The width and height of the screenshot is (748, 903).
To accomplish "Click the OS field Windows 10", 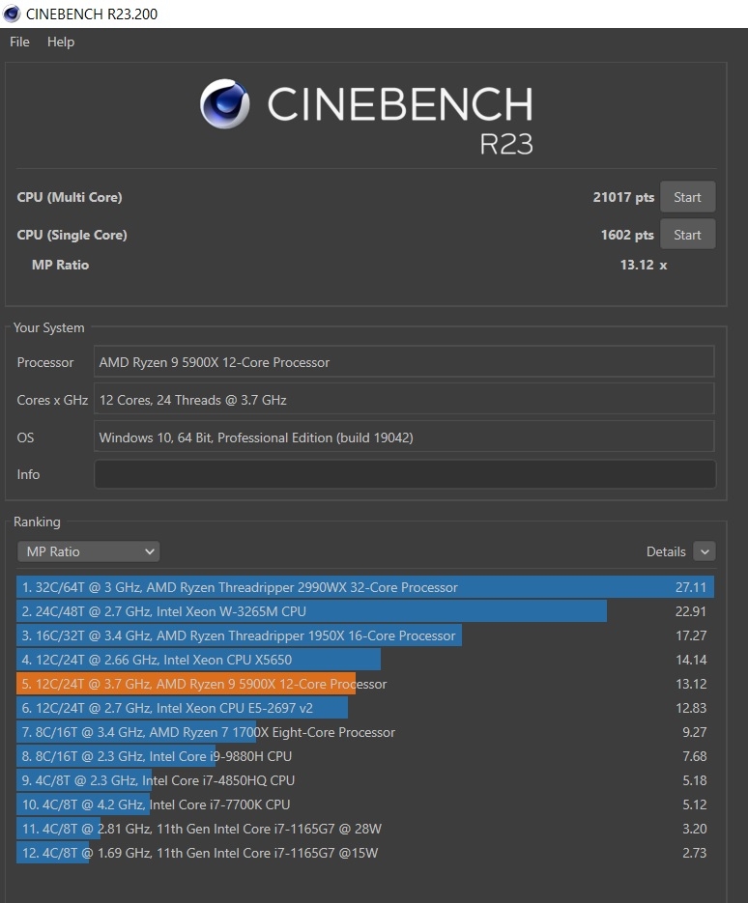I will click(x=404, y=437).
